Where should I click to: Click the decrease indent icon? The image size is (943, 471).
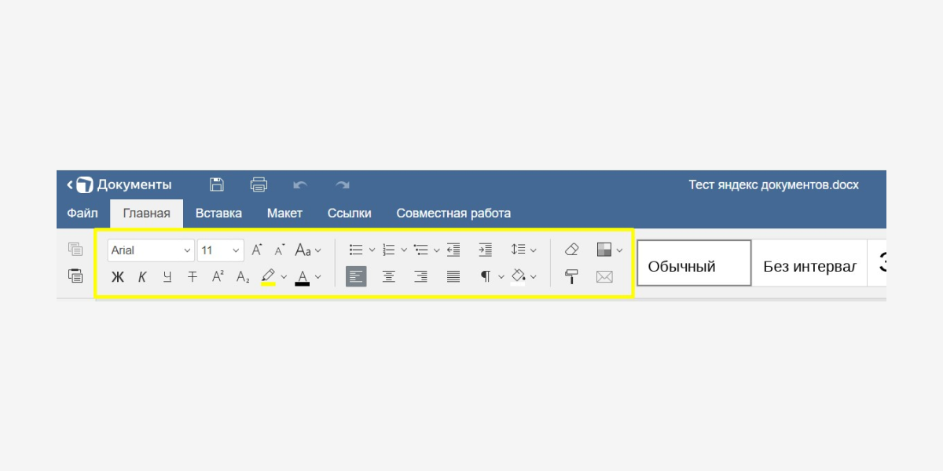pyautogui.click(x=453, y=250)
